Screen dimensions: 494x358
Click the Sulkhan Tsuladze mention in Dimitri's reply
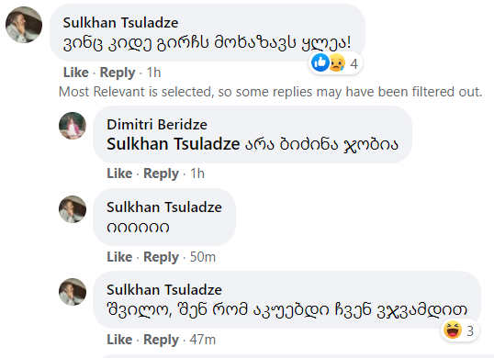tap(174, 144)
